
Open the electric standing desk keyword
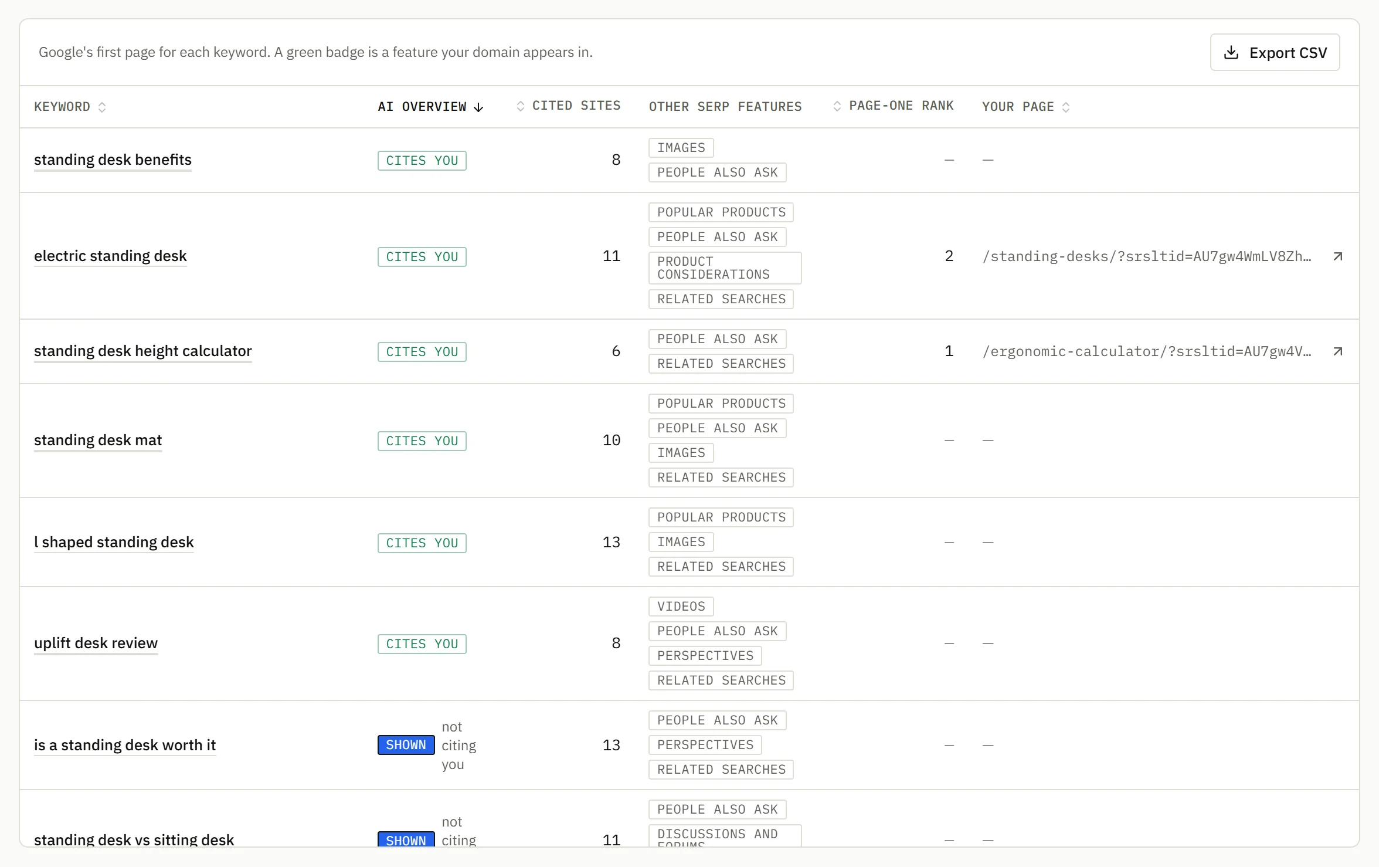tap(110, 256)
